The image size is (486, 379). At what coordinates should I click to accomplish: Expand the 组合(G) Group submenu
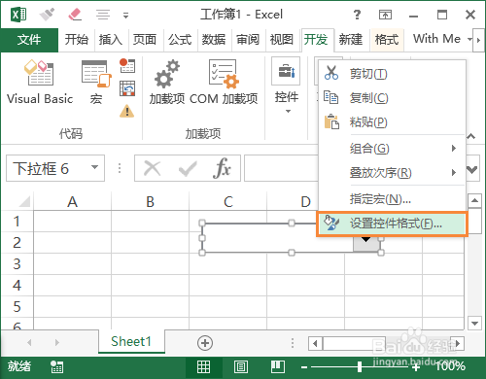tap(392, 149)
